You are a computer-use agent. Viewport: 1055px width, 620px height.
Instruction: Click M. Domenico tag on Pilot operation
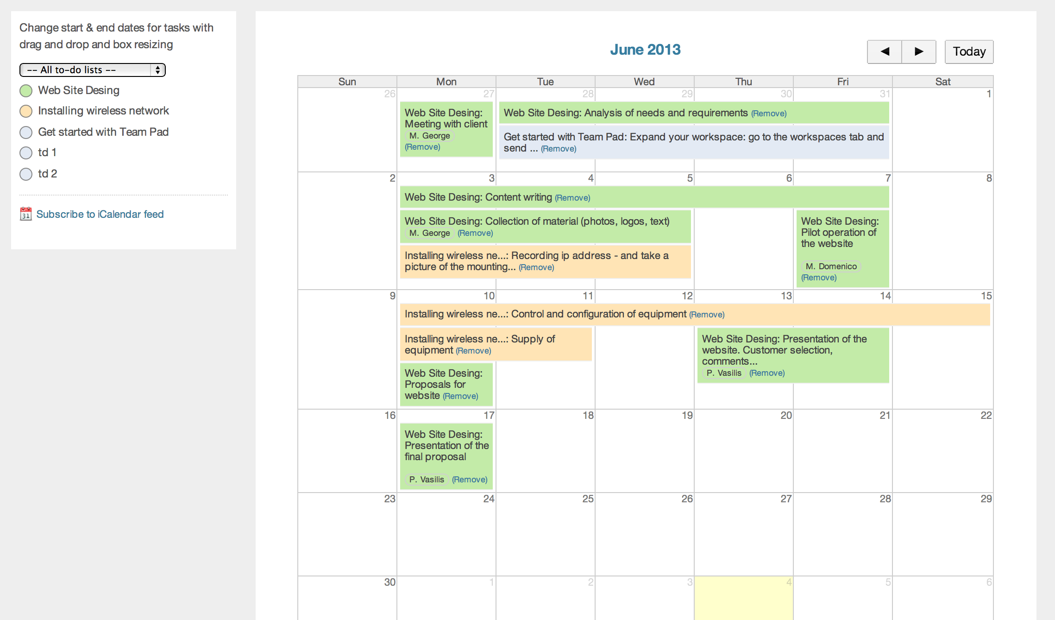pyautogui.click(x=831, y=266)
